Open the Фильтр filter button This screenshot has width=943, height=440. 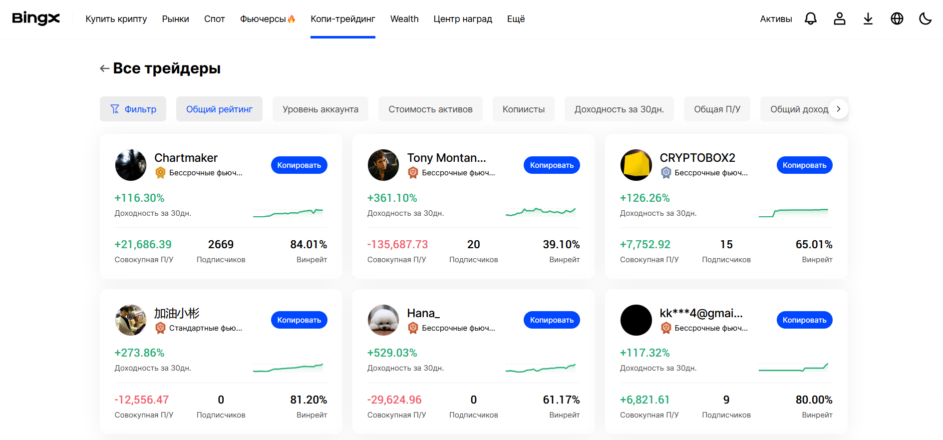(133, 109)
